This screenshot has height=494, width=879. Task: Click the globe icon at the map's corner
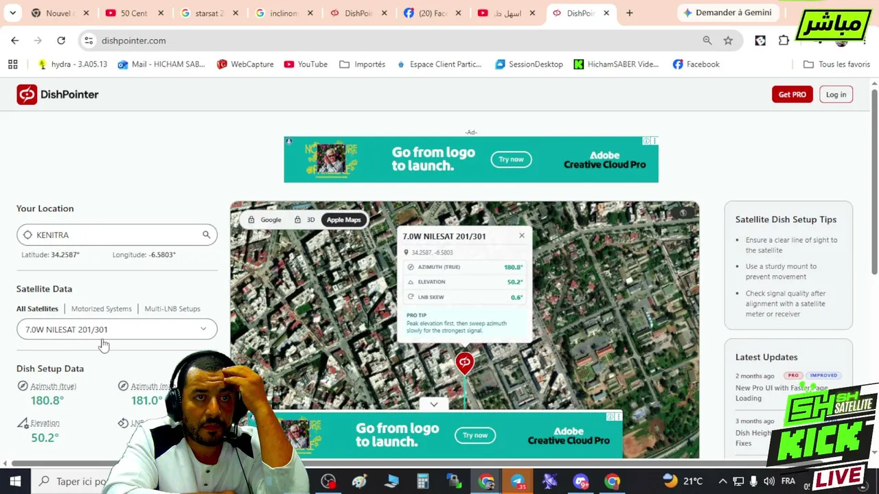point(683,213)
